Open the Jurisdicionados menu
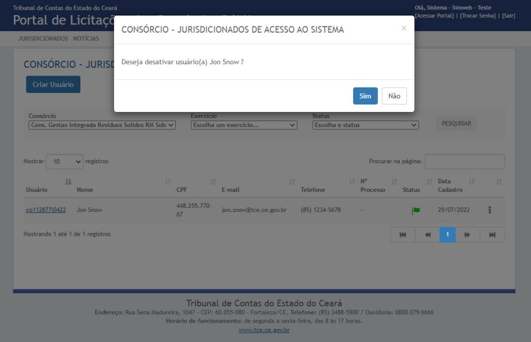This screenshot has height=342, width=531. pos(43,38)
